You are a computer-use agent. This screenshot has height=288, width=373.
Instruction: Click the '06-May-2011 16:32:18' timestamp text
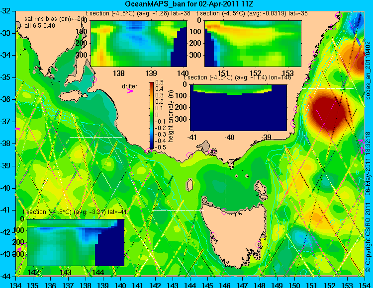tap(368, 163)
